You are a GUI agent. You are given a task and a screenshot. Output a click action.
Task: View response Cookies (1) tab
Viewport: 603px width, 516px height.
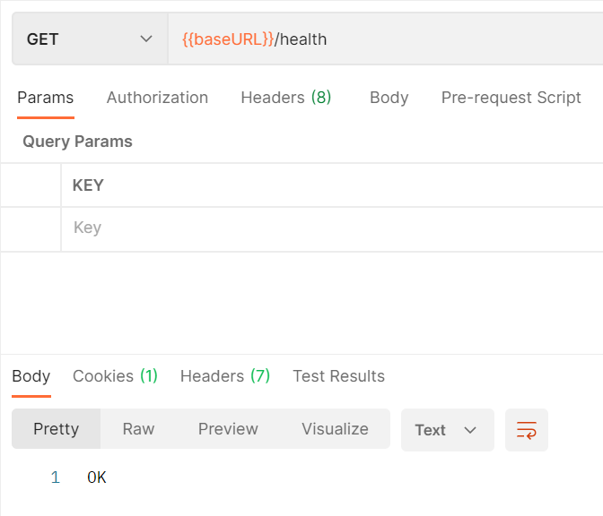click(x=115, y=376)
